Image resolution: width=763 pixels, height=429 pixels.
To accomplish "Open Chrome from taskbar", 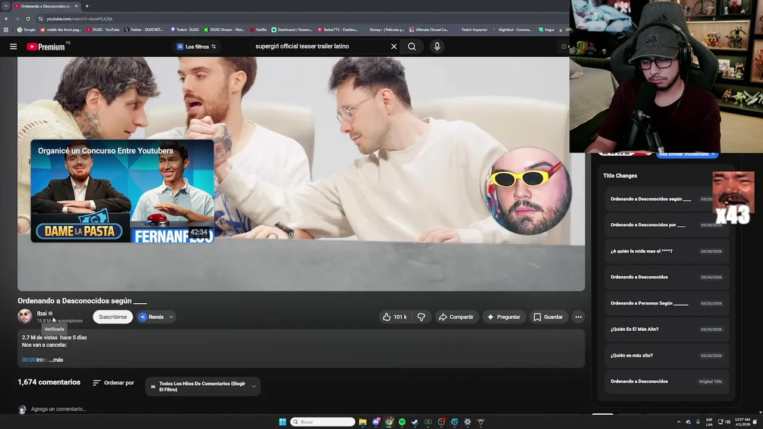I will tap(389, 422).
